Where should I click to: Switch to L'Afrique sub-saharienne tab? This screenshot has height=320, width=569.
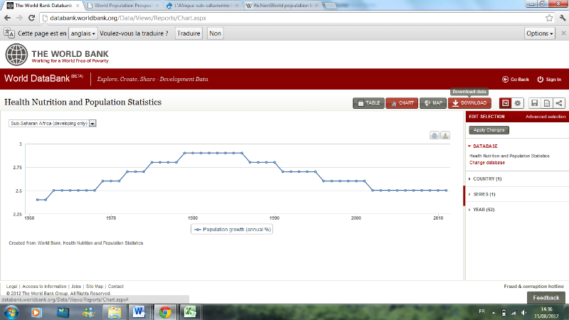[203, 6]
